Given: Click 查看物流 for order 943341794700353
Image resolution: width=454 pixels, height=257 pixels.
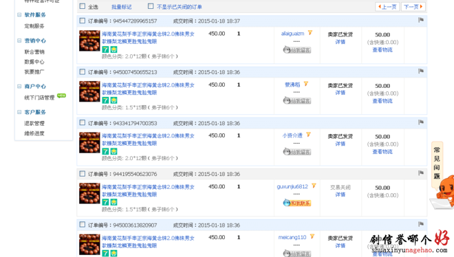Looking at the screenshot, I should [x=382, y=152].
